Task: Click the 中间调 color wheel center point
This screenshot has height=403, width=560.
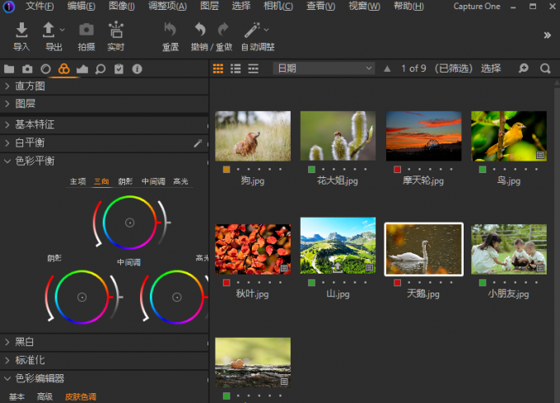Action: point(177,298)
